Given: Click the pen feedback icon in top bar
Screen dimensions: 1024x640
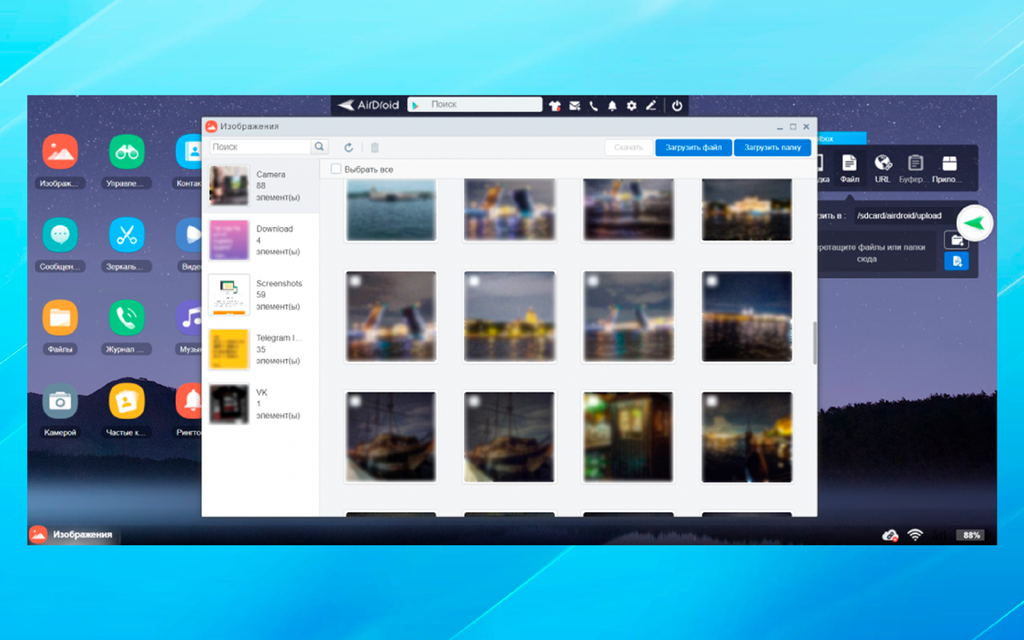Looking at the screenshot, I should click(651, 105).
